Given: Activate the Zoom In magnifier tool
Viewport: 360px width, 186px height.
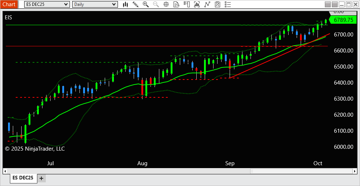Looking at the screenshot, I should (x=145, y=4).
